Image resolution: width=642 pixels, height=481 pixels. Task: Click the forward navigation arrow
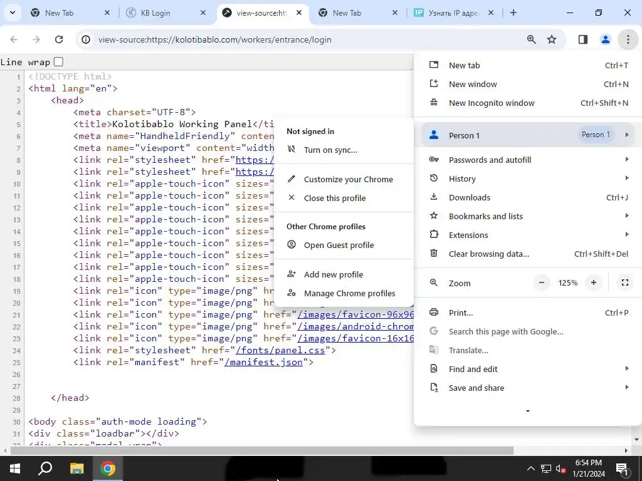(x=36, y=39)
